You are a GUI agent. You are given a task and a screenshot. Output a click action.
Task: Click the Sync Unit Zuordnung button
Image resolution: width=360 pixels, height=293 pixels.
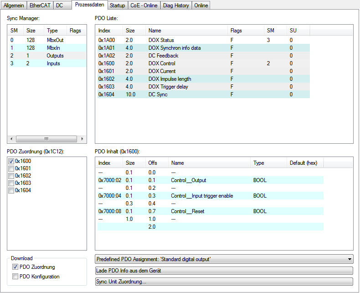(224, 282)
